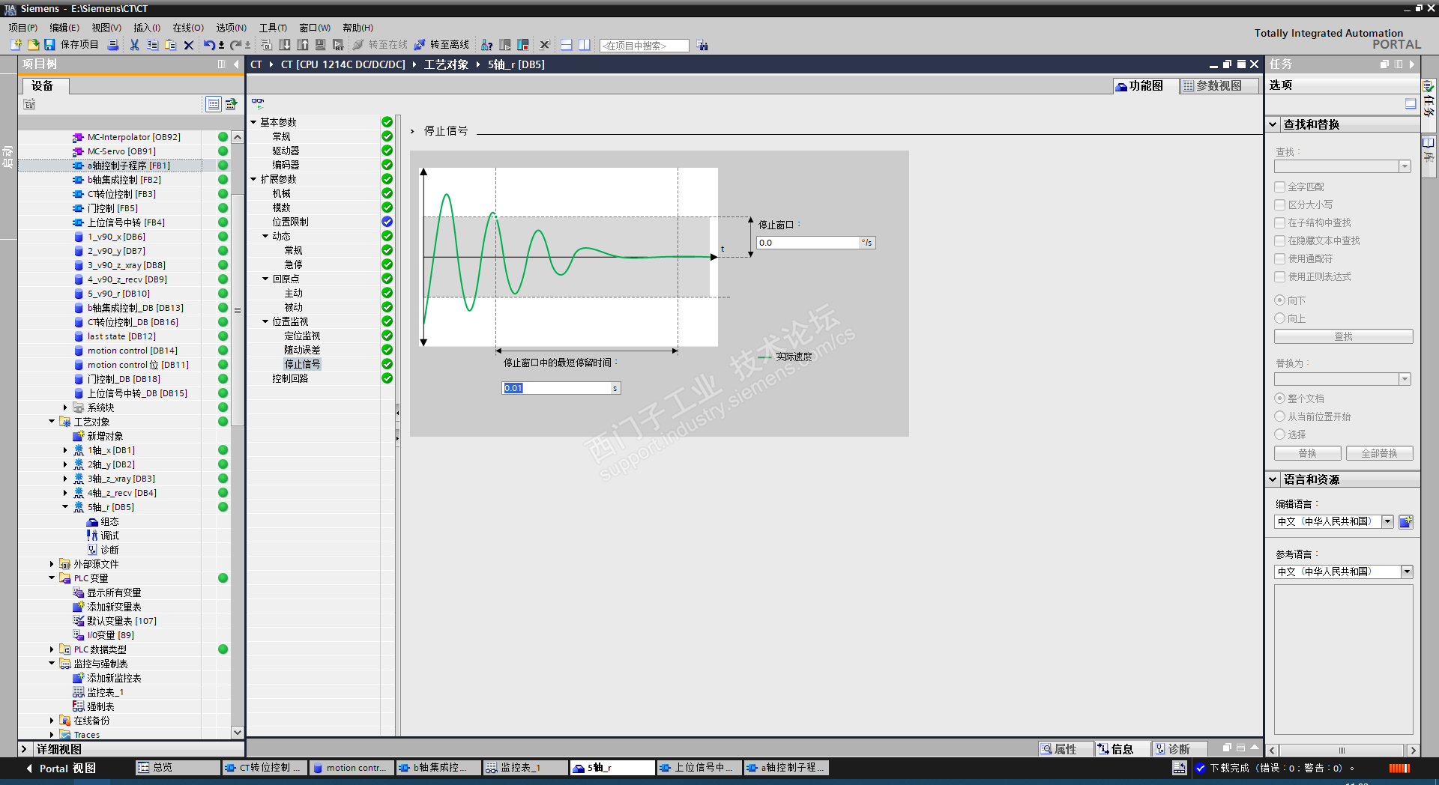Switch to the 参数视图 tab
The height and width of the screenshot is (785, 1439).
(1219, 86)
